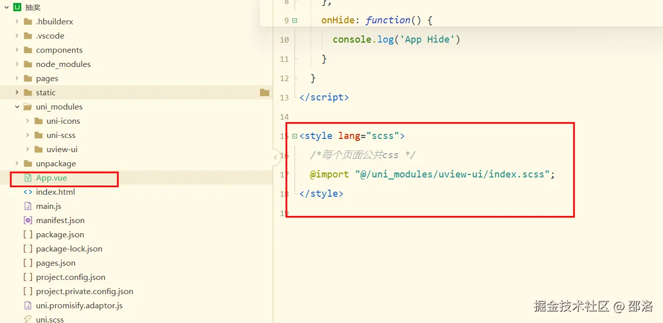
Task: Expand the unpackage folder chevron
Action: pos(17,164)
